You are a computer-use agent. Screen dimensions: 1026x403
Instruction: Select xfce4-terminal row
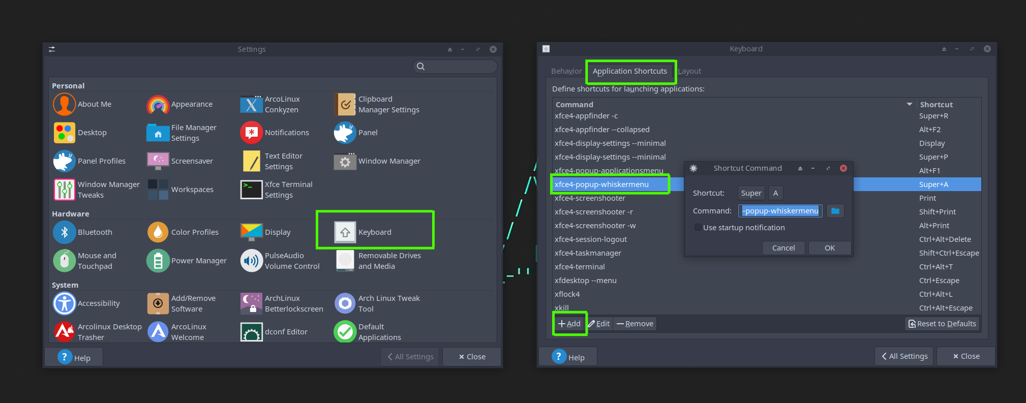tap(767, 267)
